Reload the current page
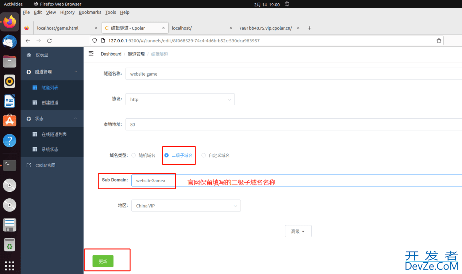The height and width of the screenshot is (274, 462). pyautogui.click(x=50, y=41)
